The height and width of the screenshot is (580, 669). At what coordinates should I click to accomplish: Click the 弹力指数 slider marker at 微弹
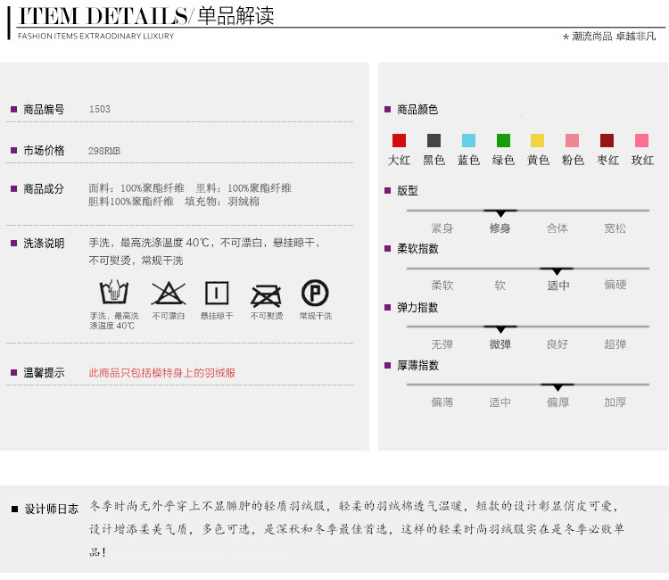[x=500, y=328]
